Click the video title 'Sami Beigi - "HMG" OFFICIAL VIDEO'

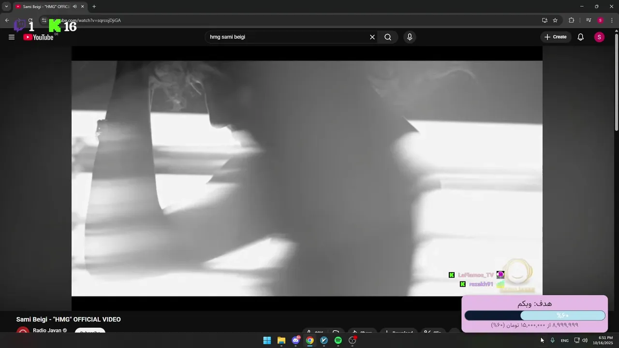click(x=69, y=319)
